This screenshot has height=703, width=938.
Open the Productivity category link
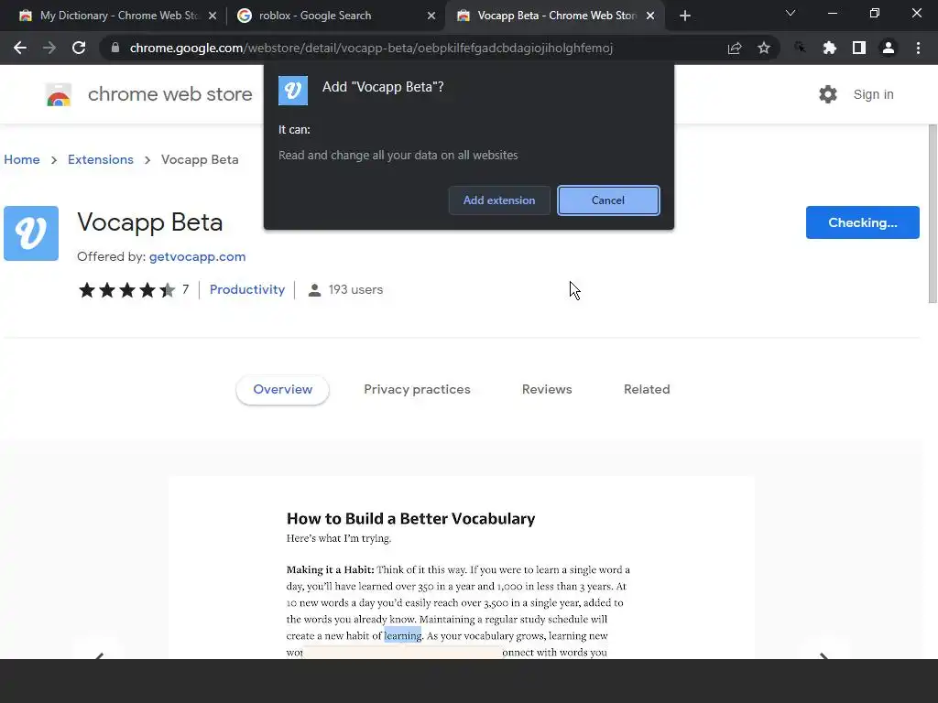point(247,290)
